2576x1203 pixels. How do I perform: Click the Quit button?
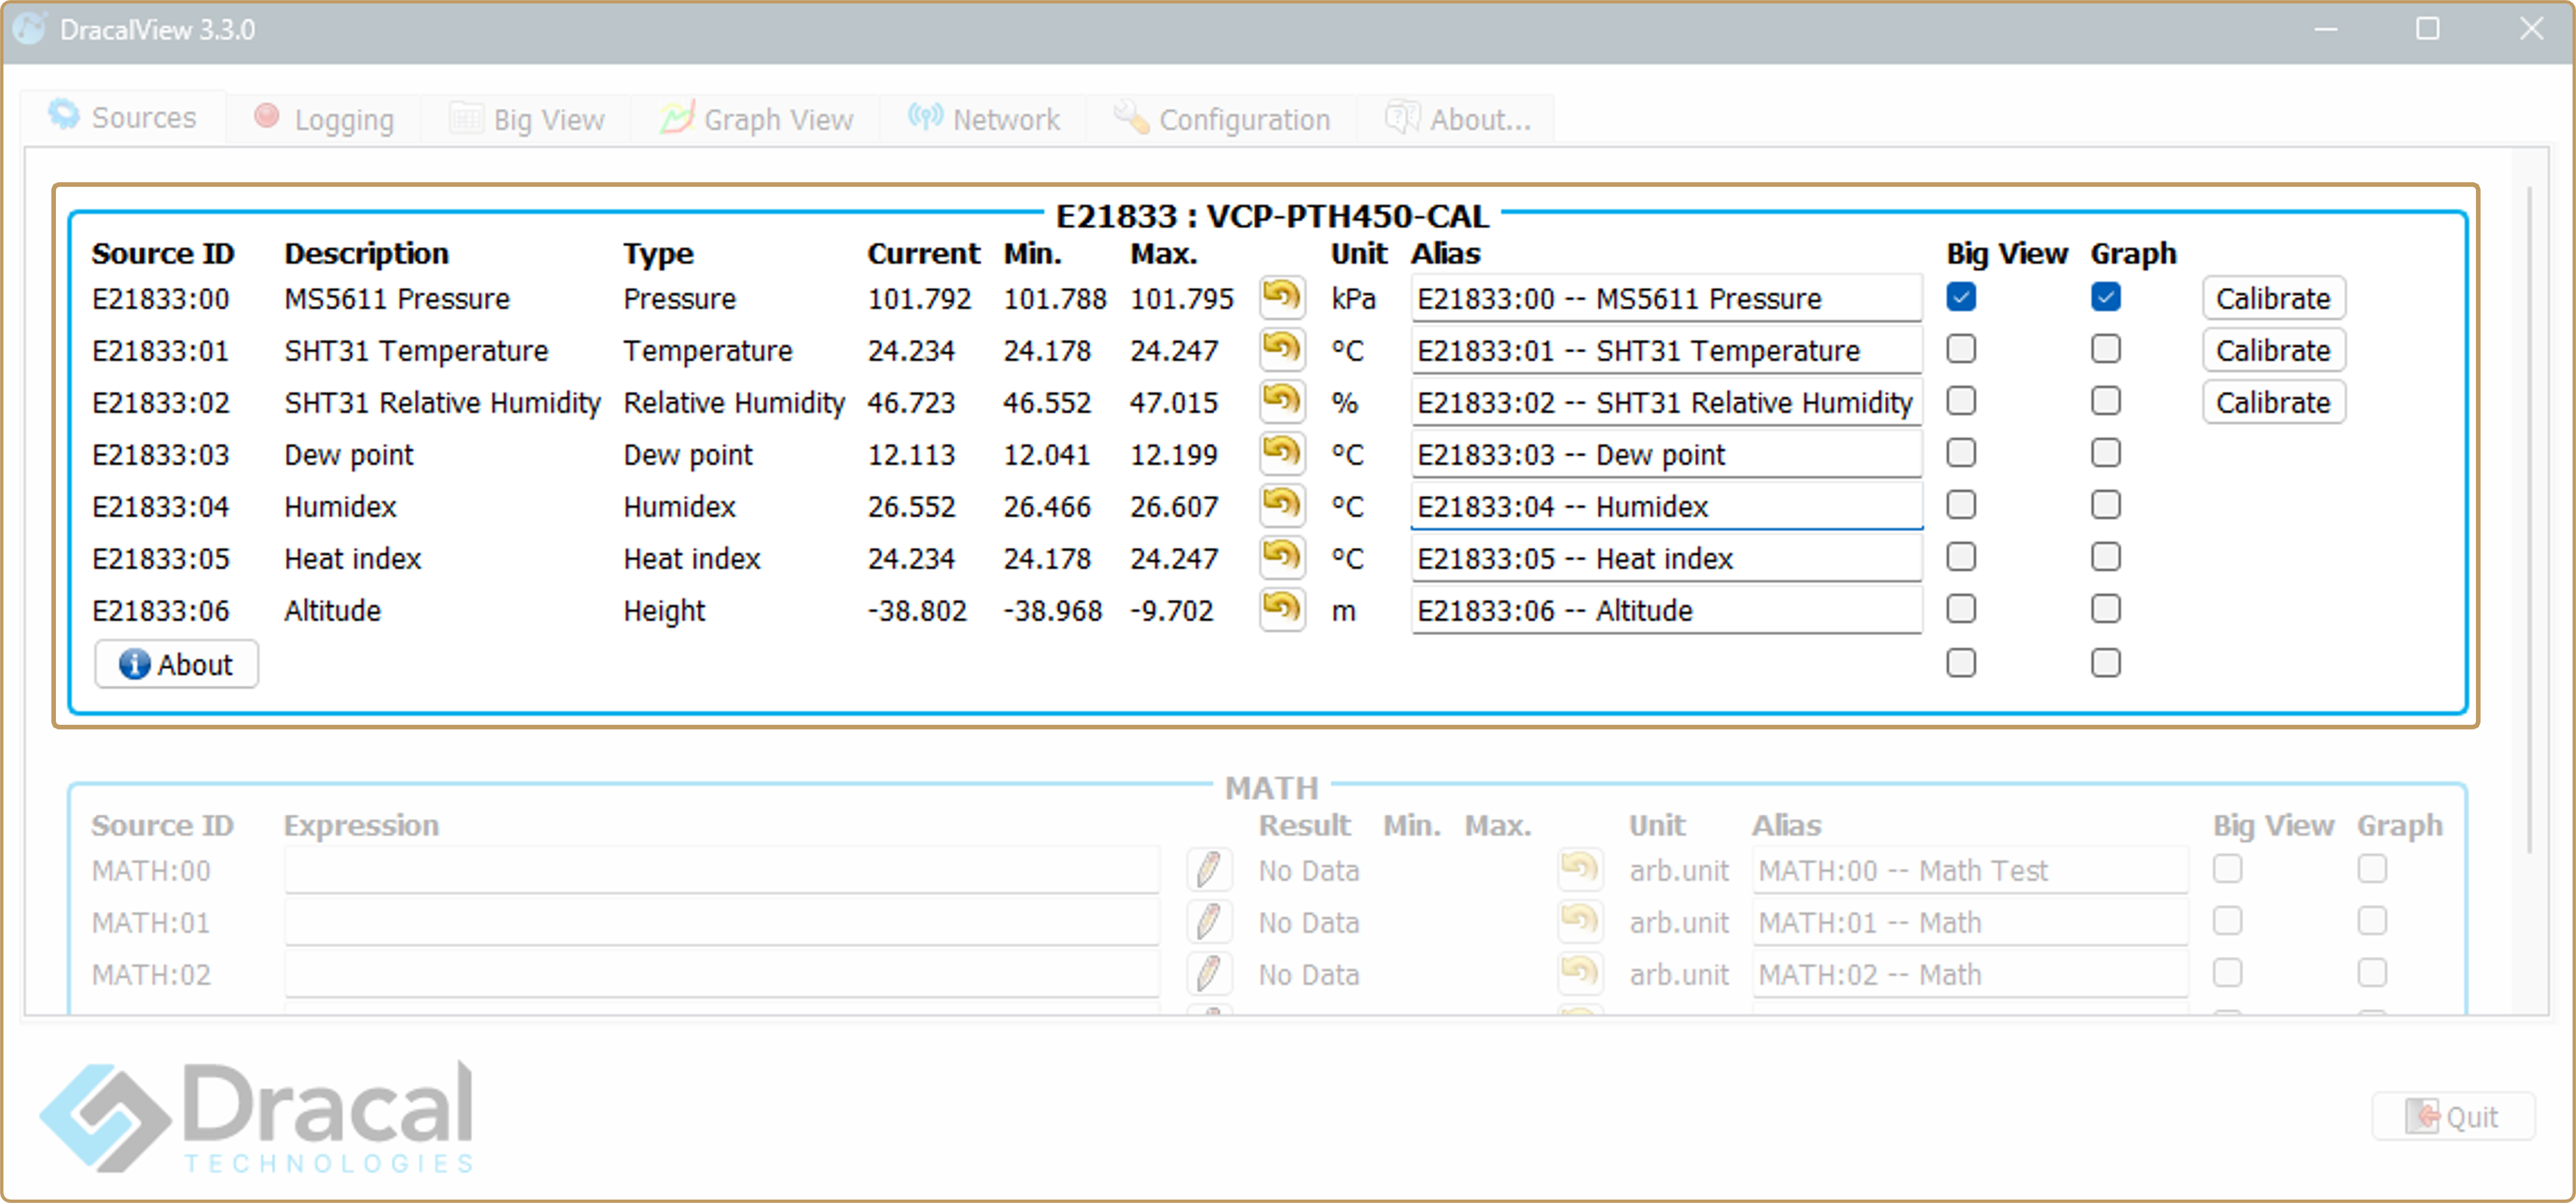coord(2453,1116)
